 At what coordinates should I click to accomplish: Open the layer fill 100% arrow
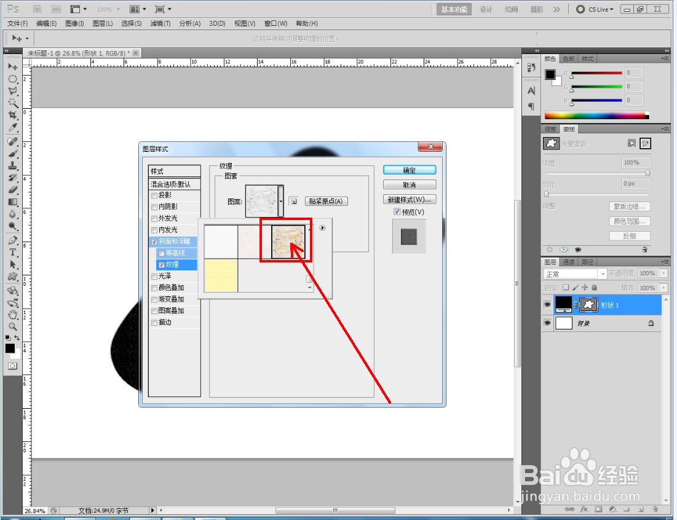(x=663, y=288)
